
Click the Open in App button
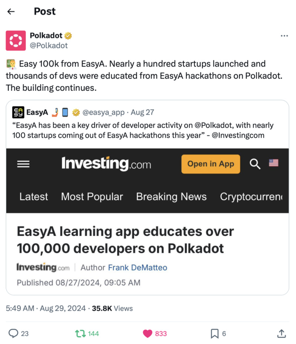click(x=210, y=164)
